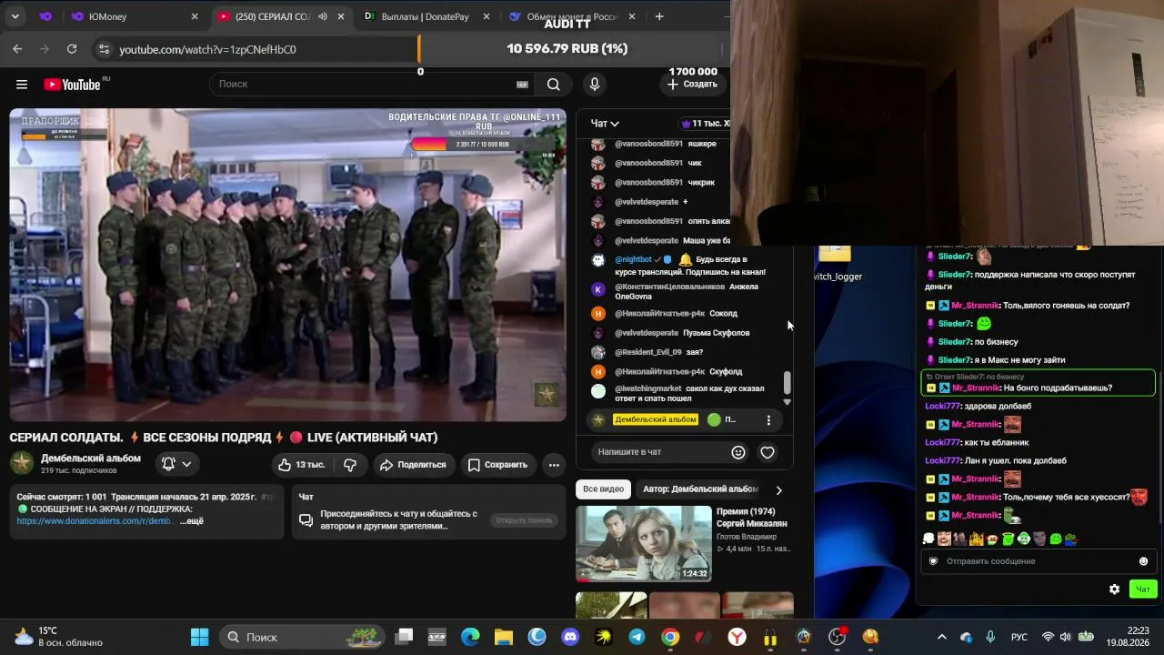This screenshot has height=655, width=1164.
Task: Jump down with the chat scroll arrow
Action: pos(788,402)
